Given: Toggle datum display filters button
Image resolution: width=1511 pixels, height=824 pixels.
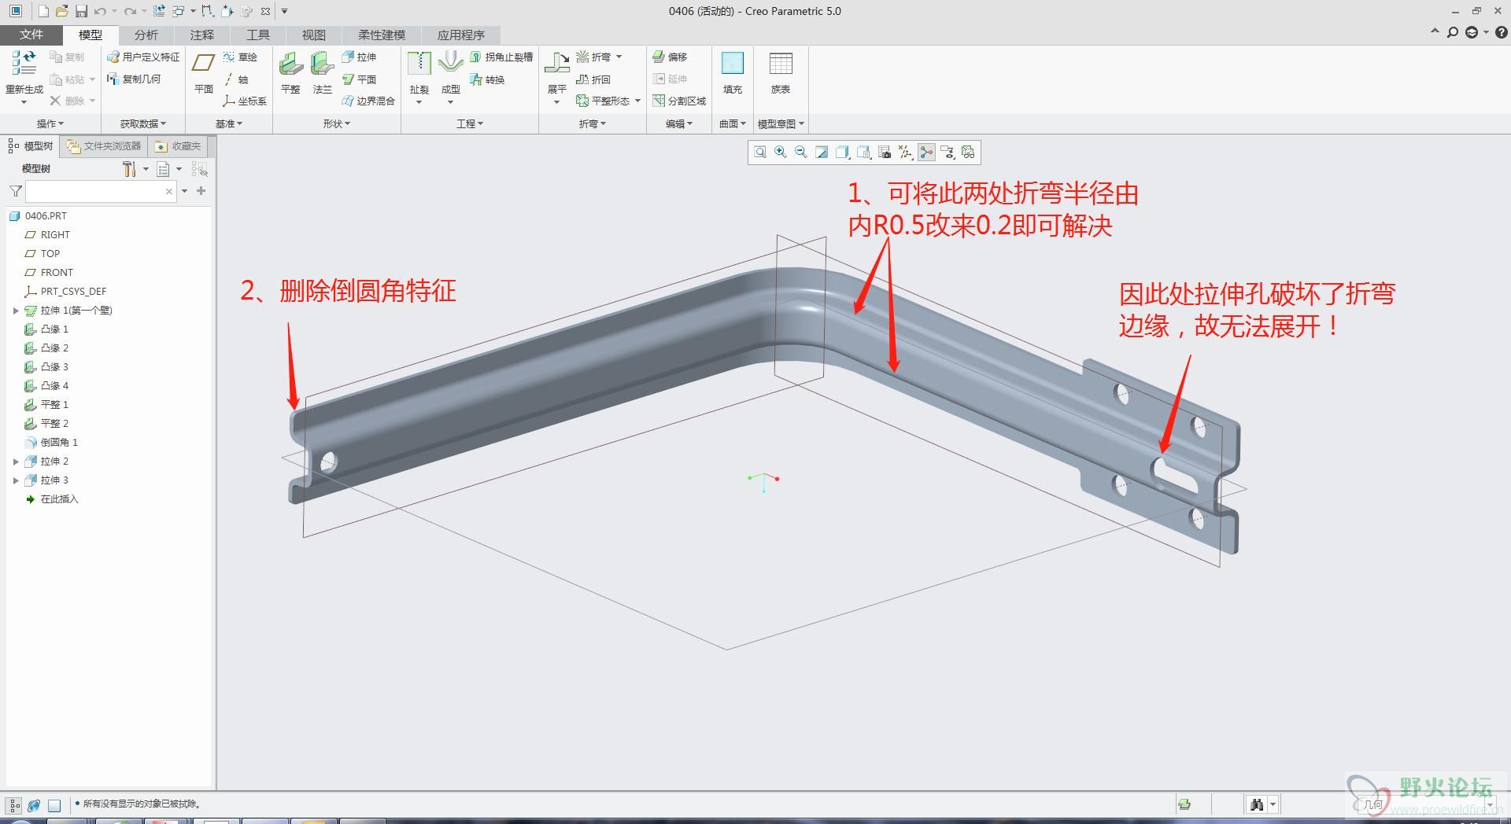Looking at the screenshot, I should [x=906, y=152].
